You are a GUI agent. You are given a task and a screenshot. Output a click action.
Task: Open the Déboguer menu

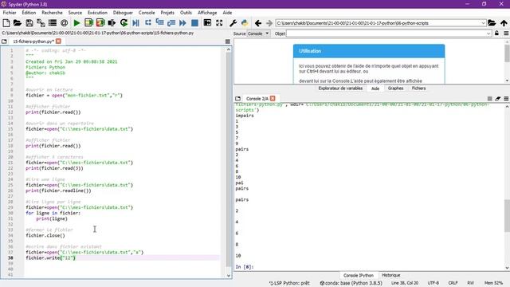pos(123,13)
